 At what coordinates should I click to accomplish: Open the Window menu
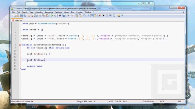tap(88, 12)
